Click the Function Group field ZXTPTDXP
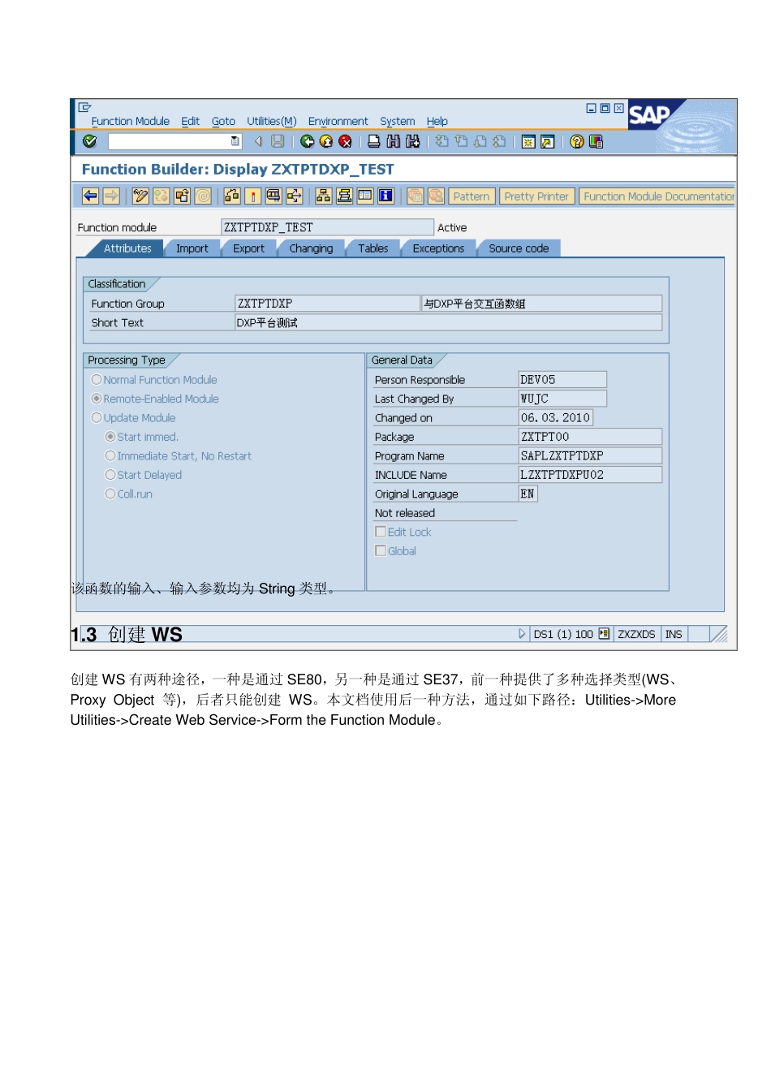 pos(327,304)
